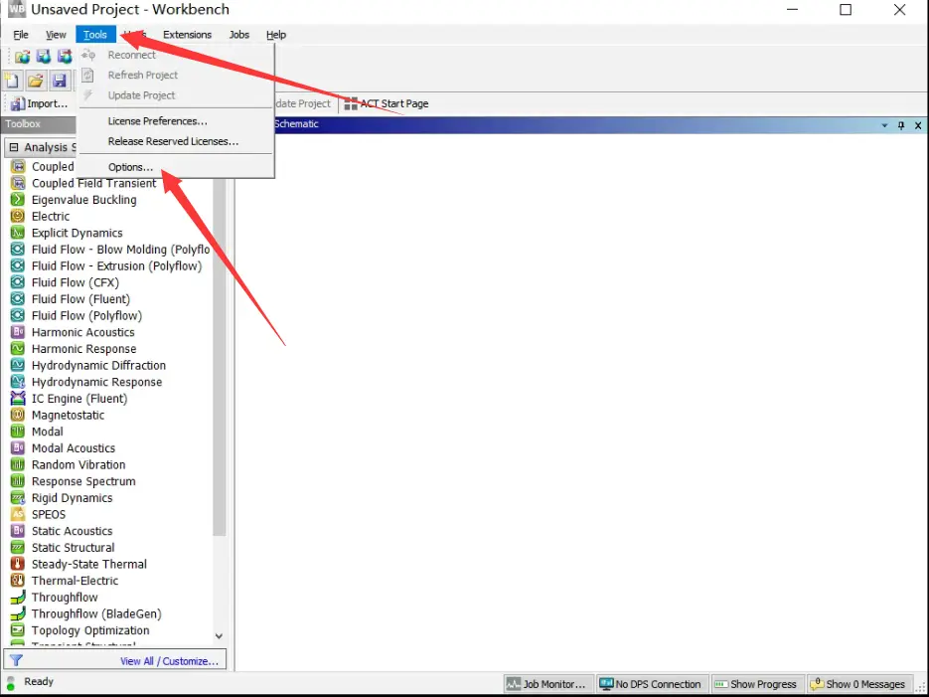Click the Harmonic Response icon
This screenshot has height=697, width=929.
point(18,349)
